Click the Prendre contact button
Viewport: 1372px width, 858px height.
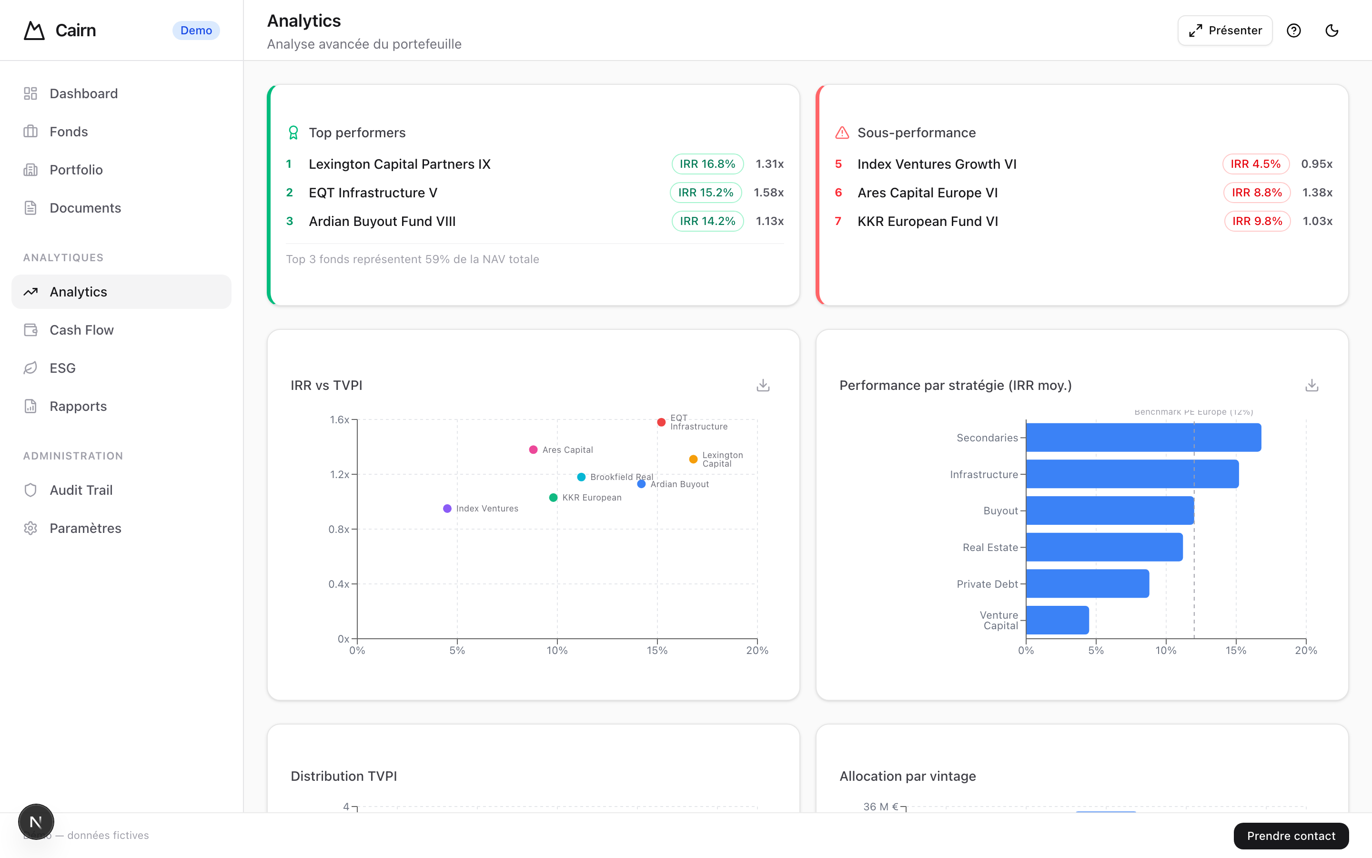point(1291,835)
